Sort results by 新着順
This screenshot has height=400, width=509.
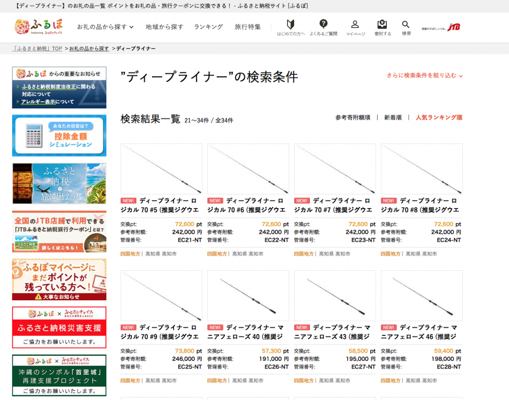393,118
